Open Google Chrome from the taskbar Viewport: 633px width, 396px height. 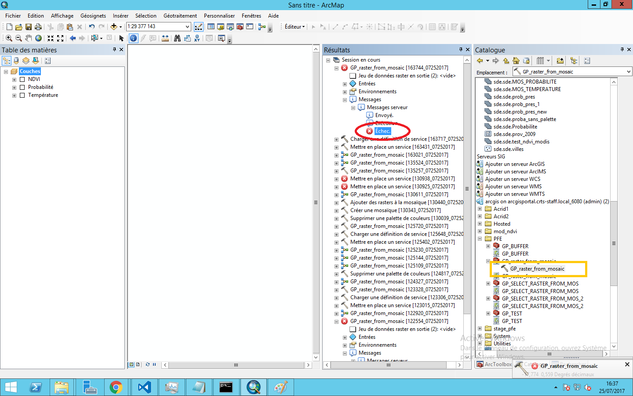tap(116, 387)
